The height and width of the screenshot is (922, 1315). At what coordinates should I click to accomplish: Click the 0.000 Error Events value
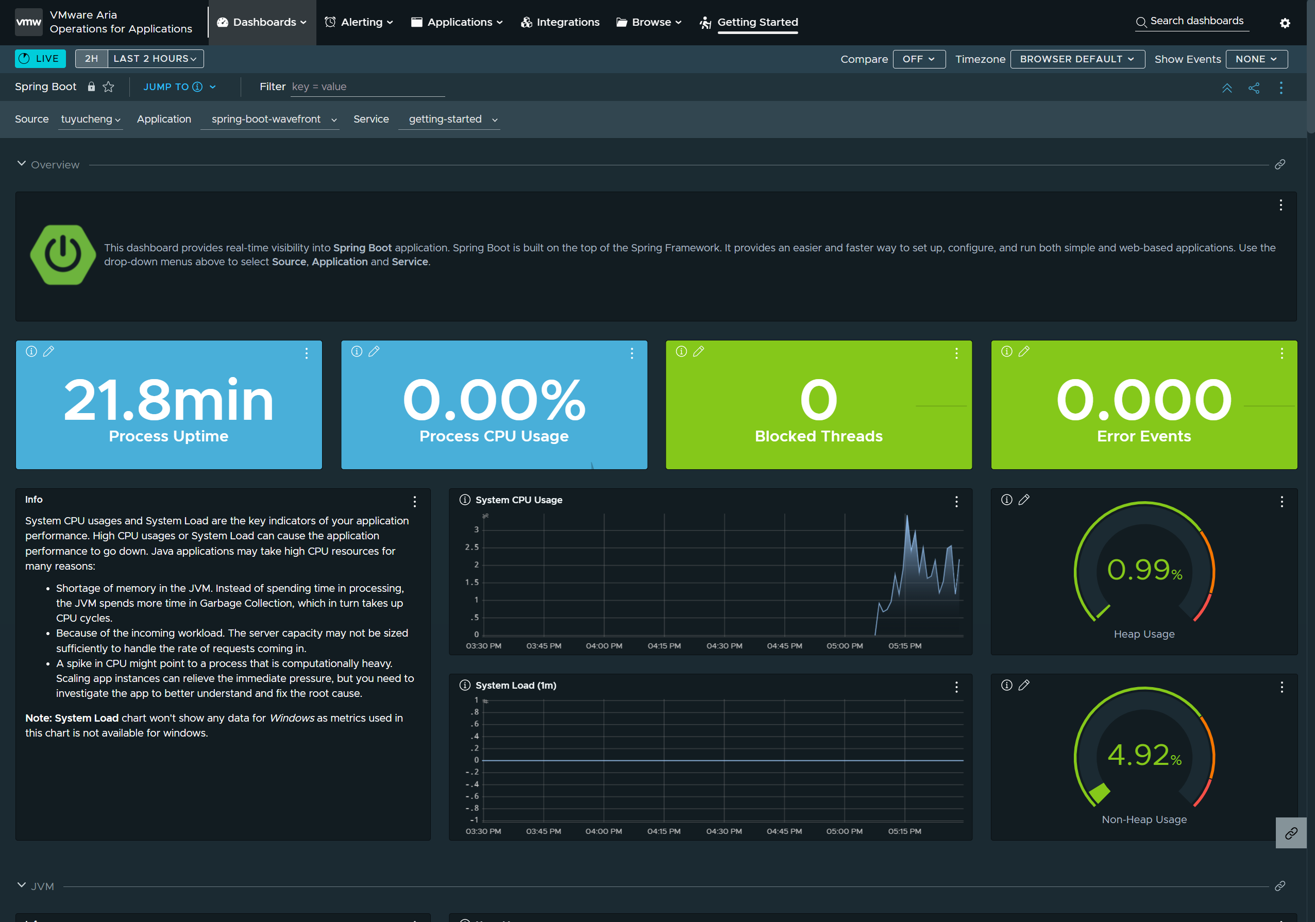click(1144, 400)
